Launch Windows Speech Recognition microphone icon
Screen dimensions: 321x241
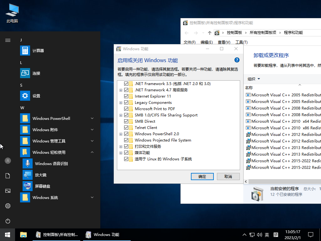[28, 163]
